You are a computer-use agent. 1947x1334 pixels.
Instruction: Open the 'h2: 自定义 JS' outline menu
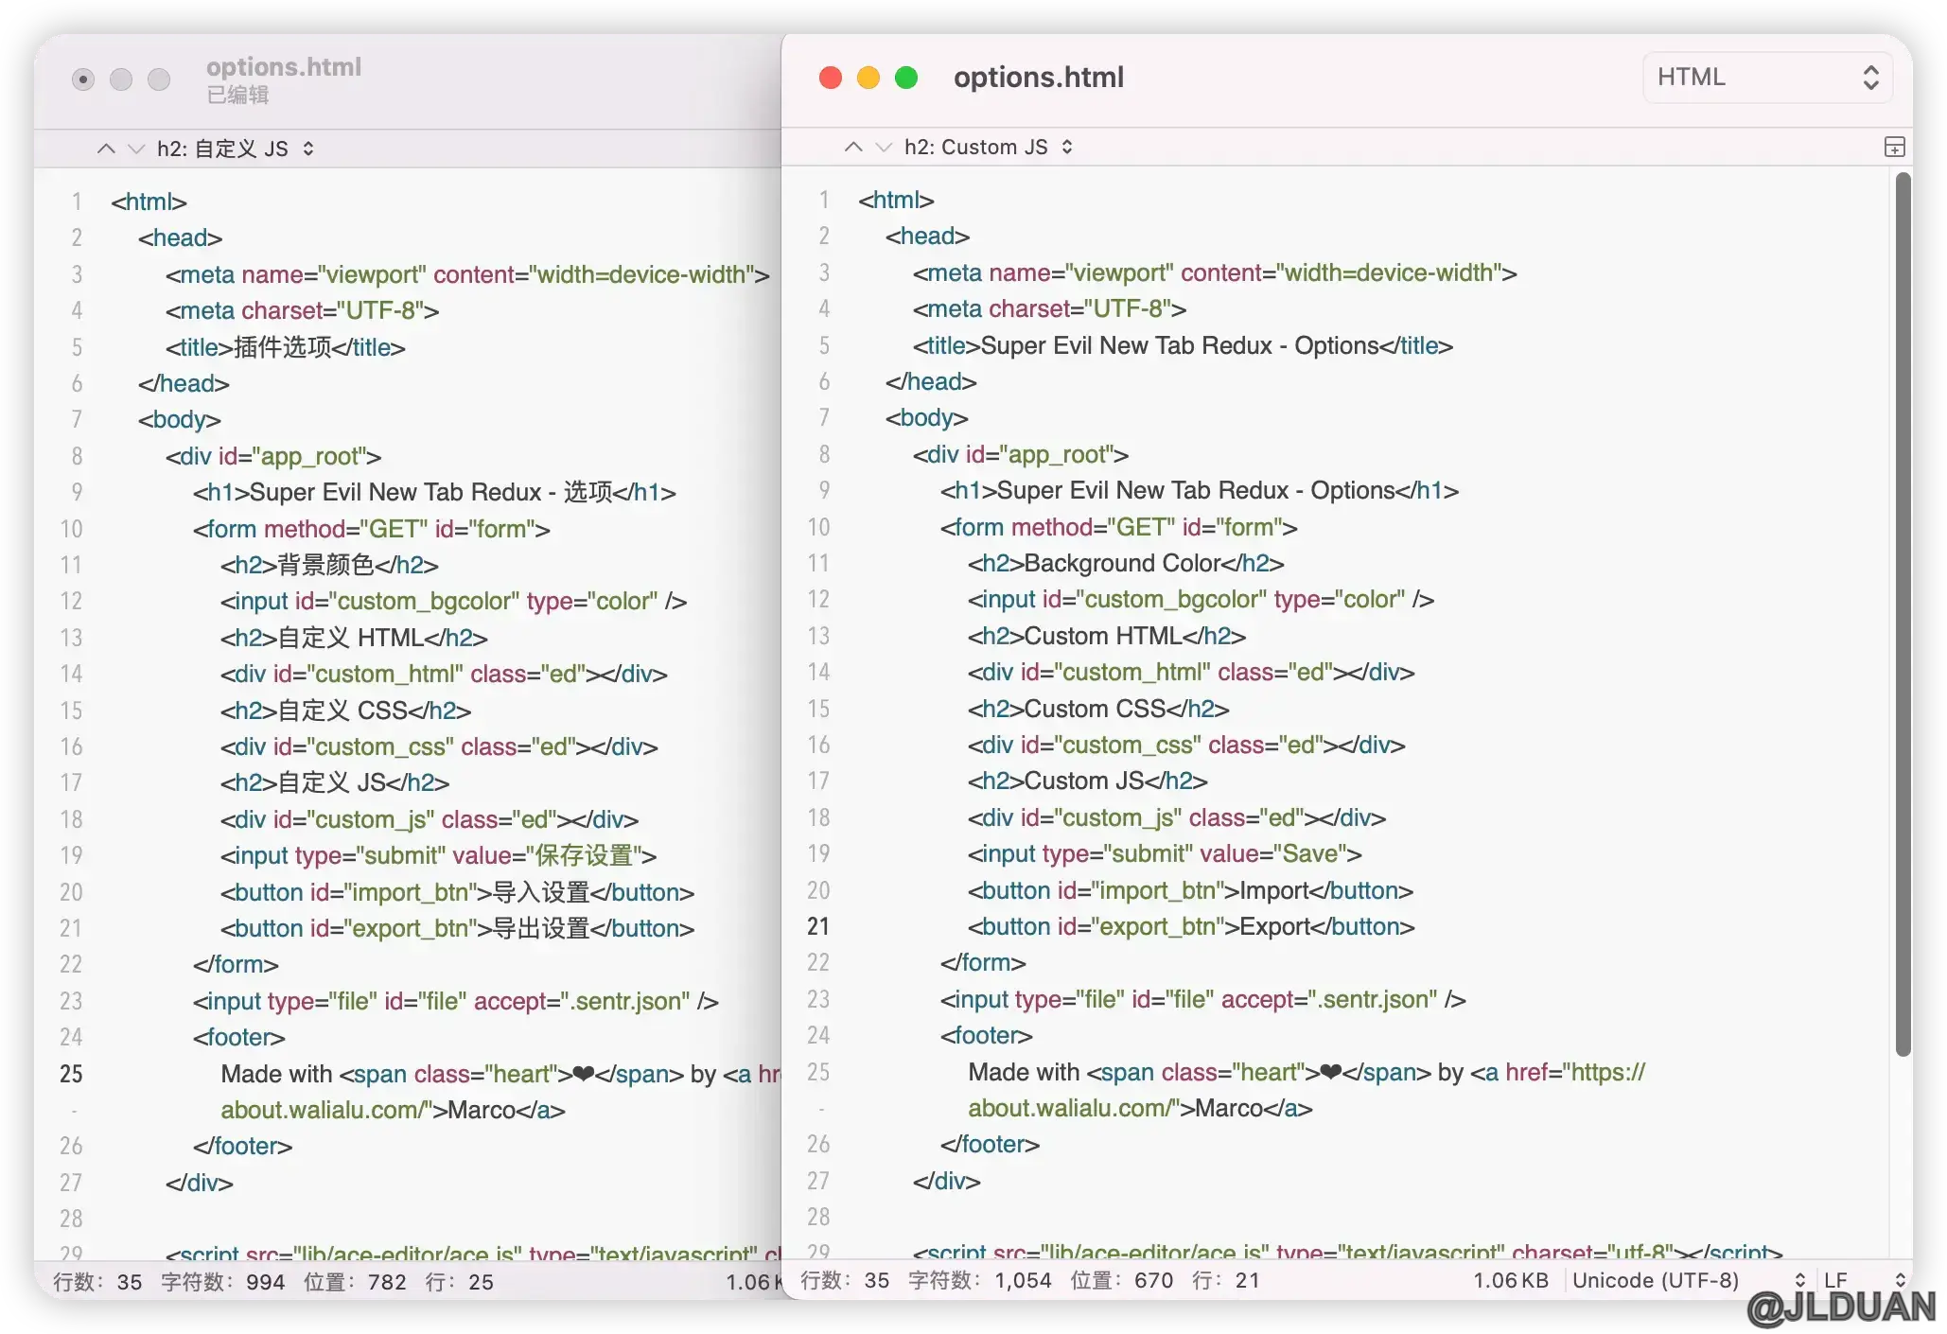pos(236,149)
